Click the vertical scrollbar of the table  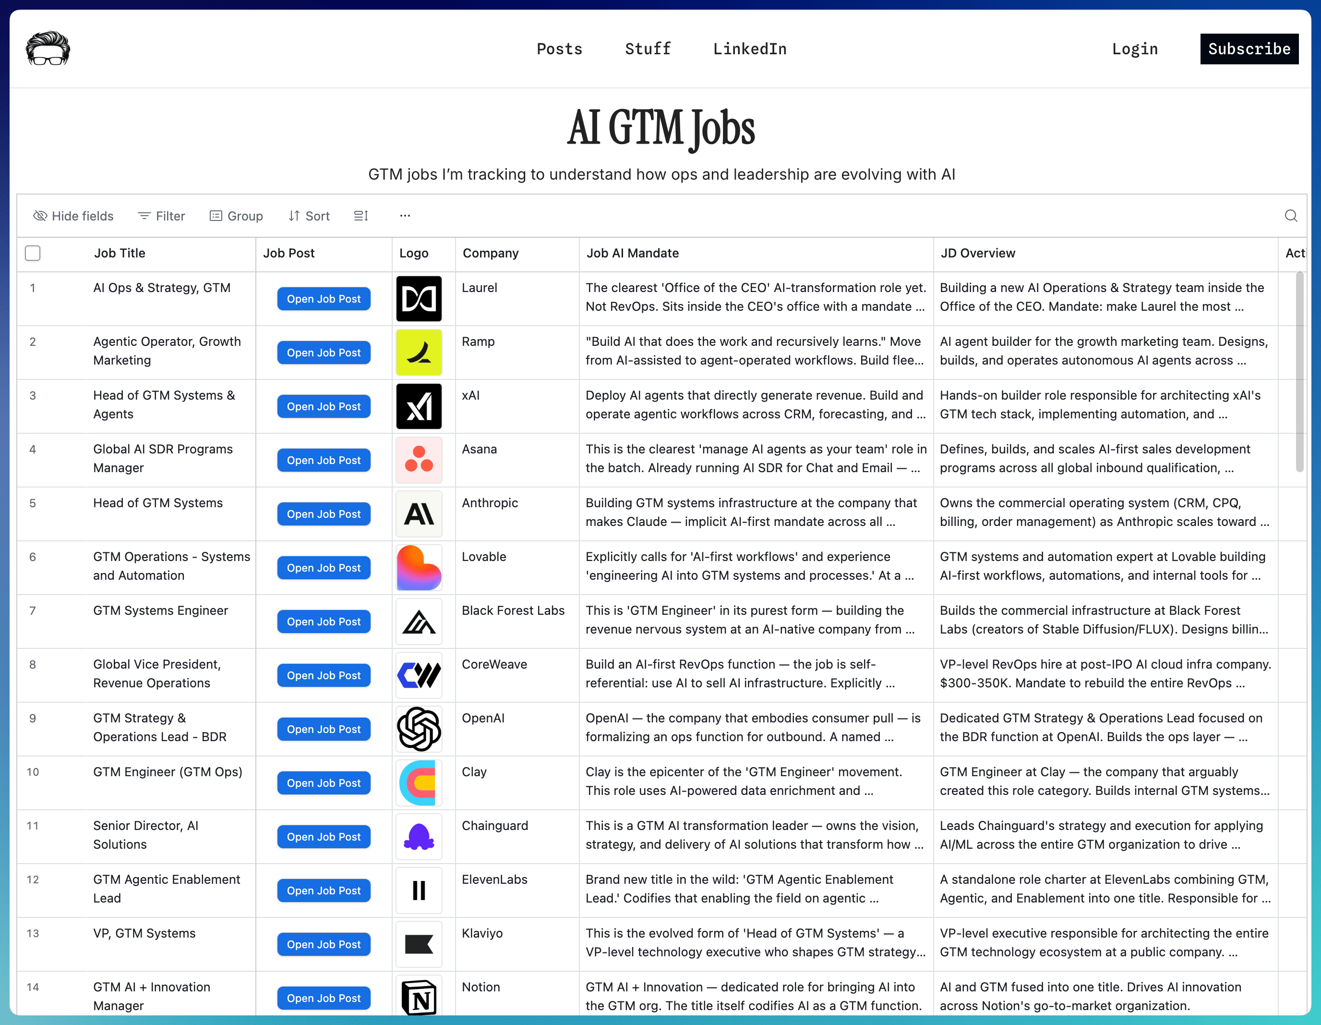(x=1299, y=372)
